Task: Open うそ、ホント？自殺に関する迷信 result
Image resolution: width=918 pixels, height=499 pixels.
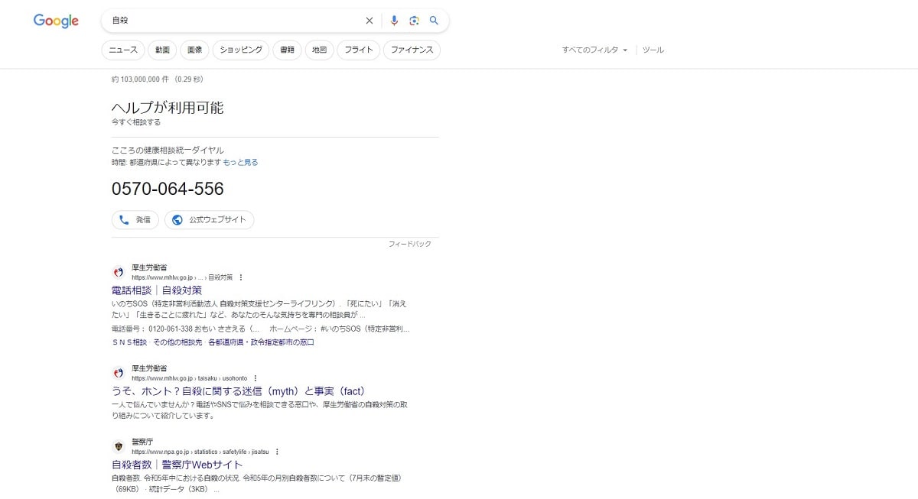Action: (239, 391)
